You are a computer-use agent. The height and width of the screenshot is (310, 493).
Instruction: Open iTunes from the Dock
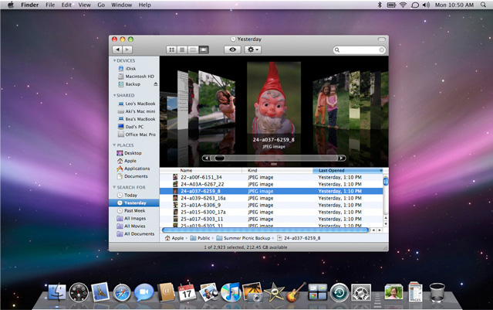[x=231, y=292]
